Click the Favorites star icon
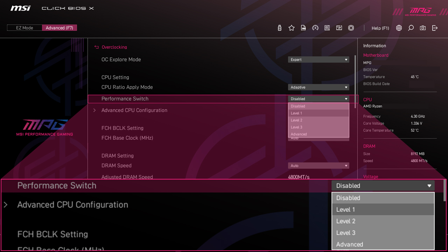This screenshot has height=252, width=448. coord(291,28)
